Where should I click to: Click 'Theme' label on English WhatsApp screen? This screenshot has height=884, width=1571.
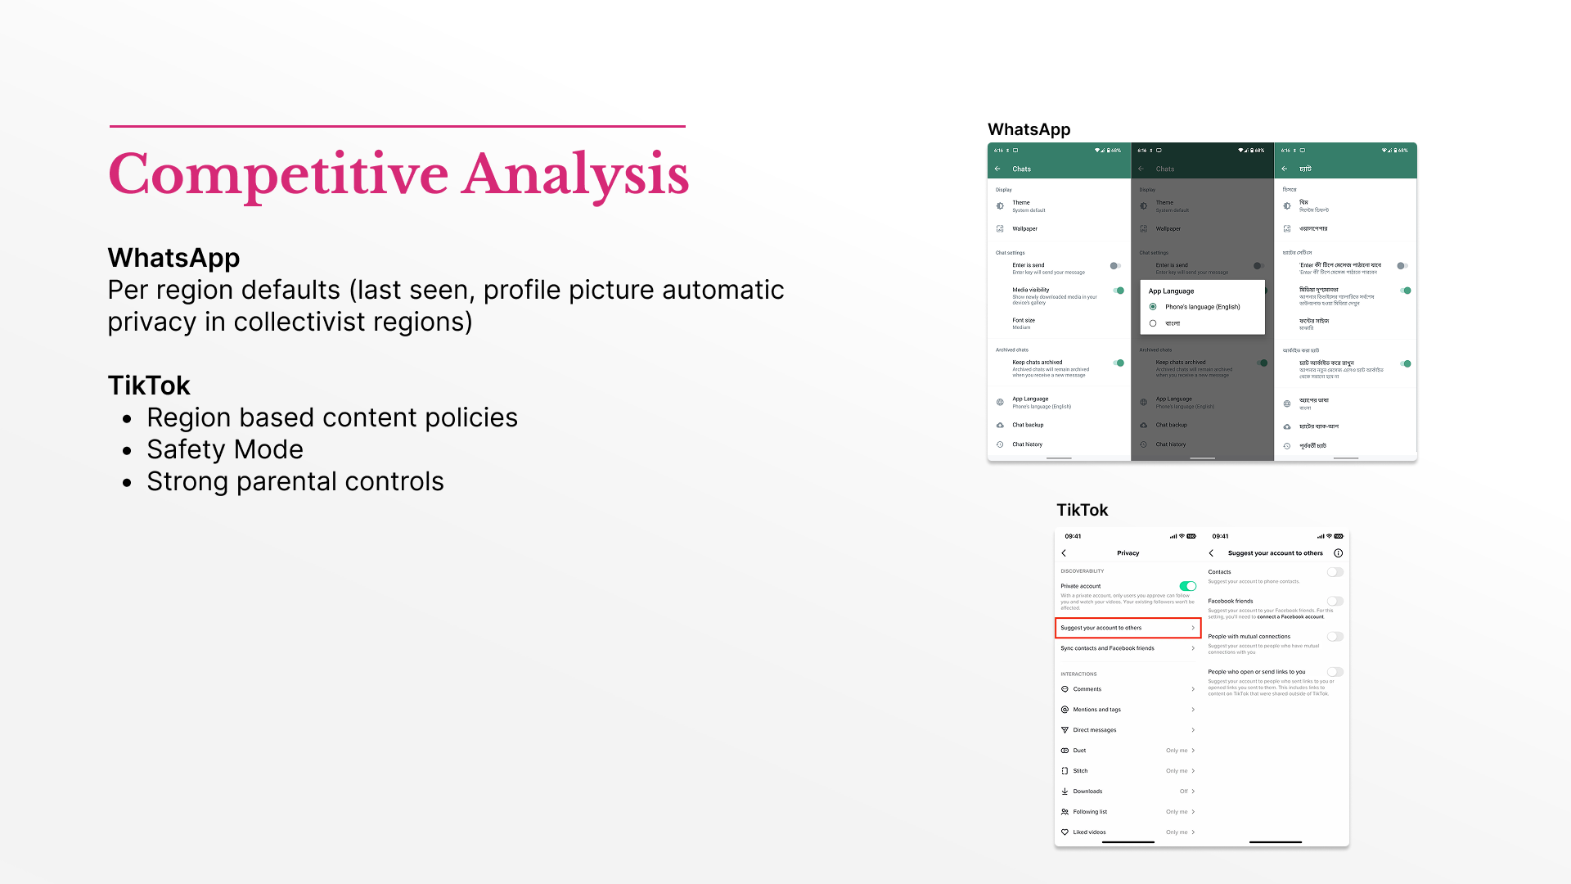tap(1021, 203)
